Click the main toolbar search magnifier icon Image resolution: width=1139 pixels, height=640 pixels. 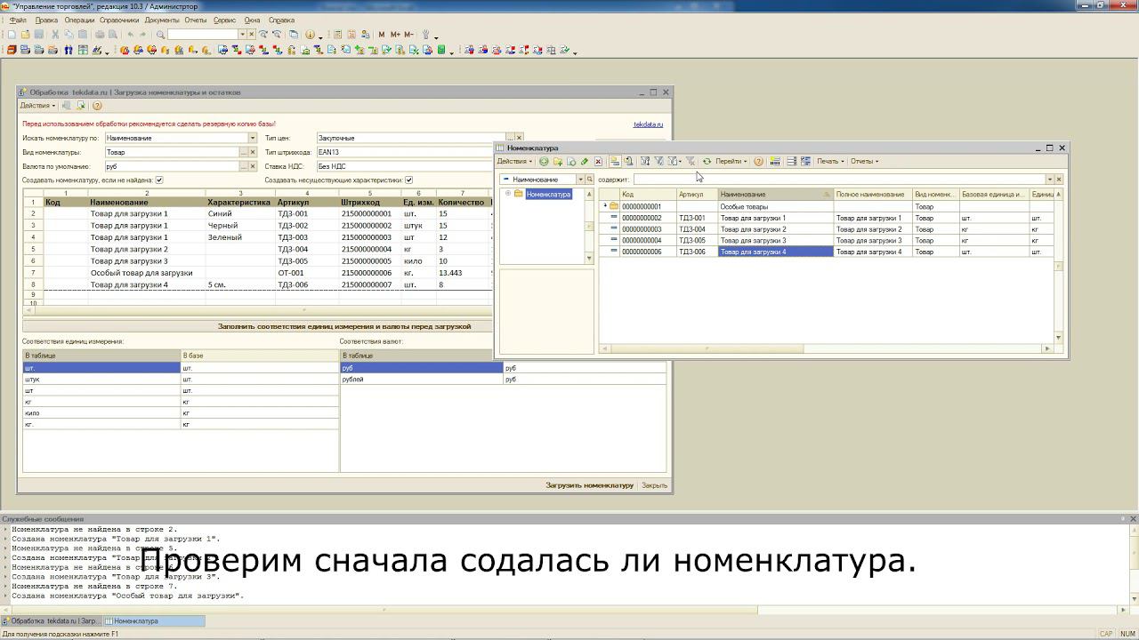(161, 35)
